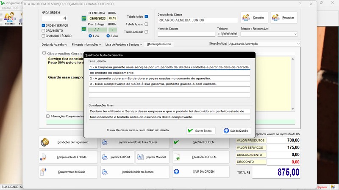Open the DT ENTRADA calendar icon
This screenshot has width=339, height=190.
tap(84, 19)
